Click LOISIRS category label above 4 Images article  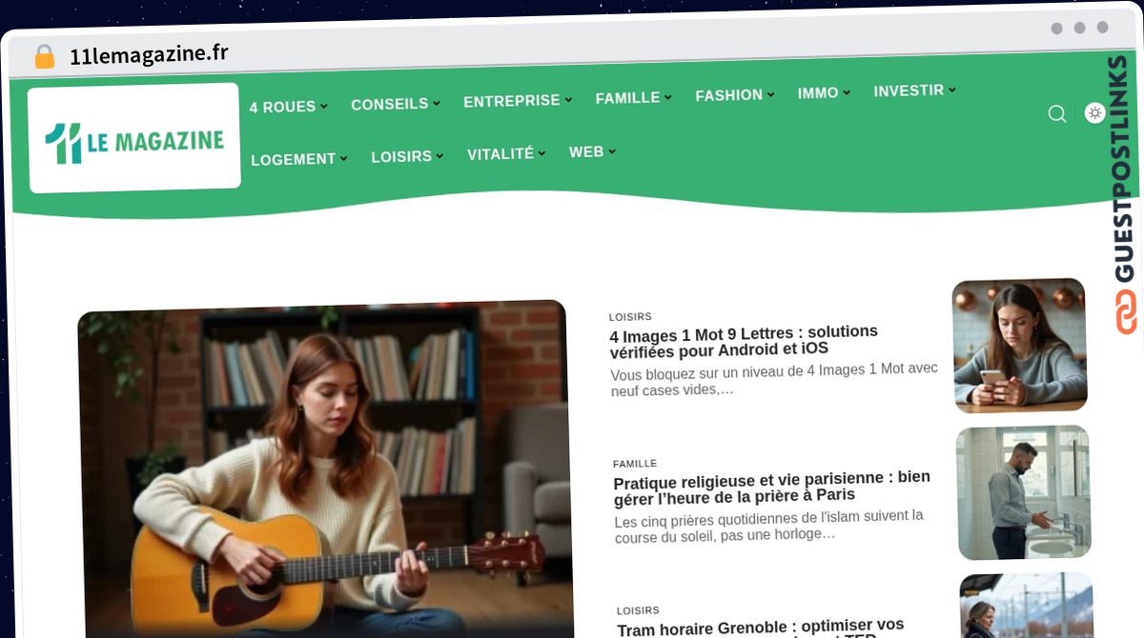[x=630, y=316]
